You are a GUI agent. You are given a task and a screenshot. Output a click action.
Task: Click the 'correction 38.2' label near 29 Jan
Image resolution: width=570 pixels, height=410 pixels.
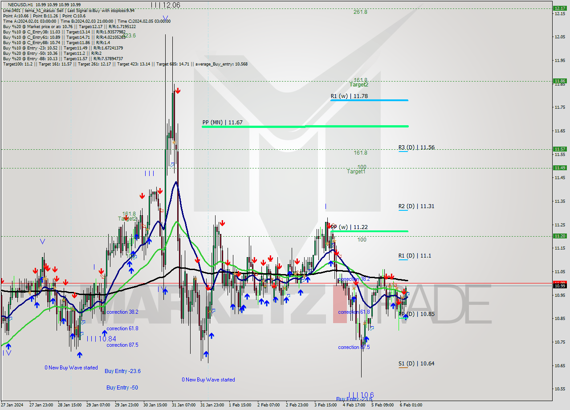tap(122, 312)
